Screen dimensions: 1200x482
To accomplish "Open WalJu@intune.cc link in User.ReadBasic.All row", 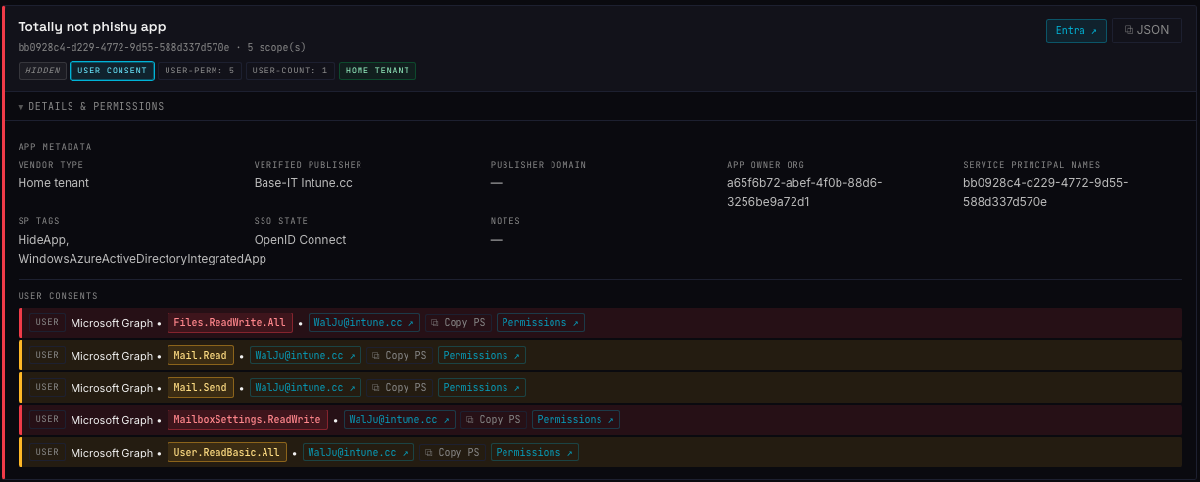I will coord(359,452).
